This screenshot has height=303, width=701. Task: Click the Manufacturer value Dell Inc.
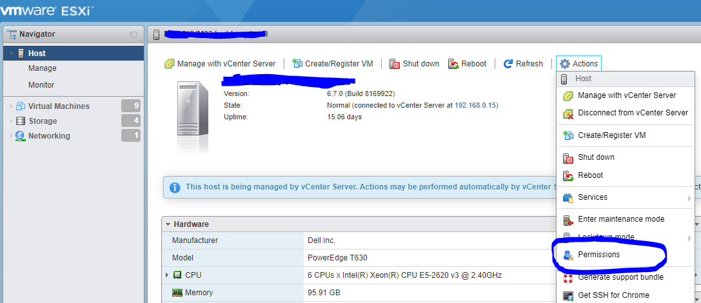pos(321,240)
